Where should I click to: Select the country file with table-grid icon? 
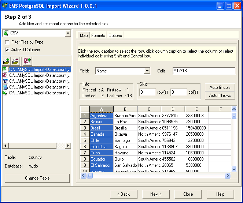point(37,81)
